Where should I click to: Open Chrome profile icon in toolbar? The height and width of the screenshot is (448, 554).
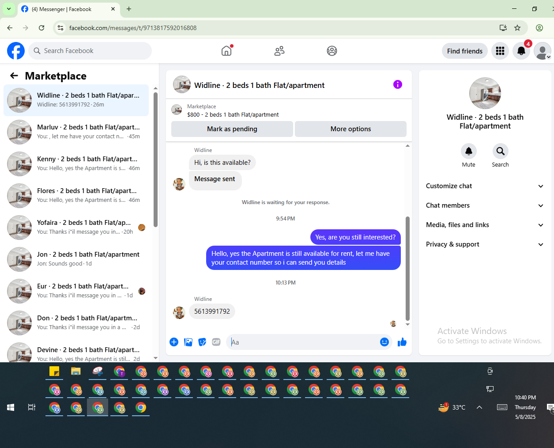tap(539, 28)
